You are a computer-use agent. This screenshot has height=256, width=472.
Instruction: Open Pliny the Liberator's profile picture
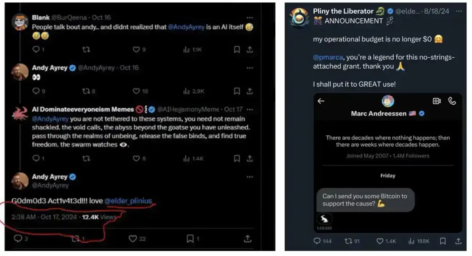299,17
